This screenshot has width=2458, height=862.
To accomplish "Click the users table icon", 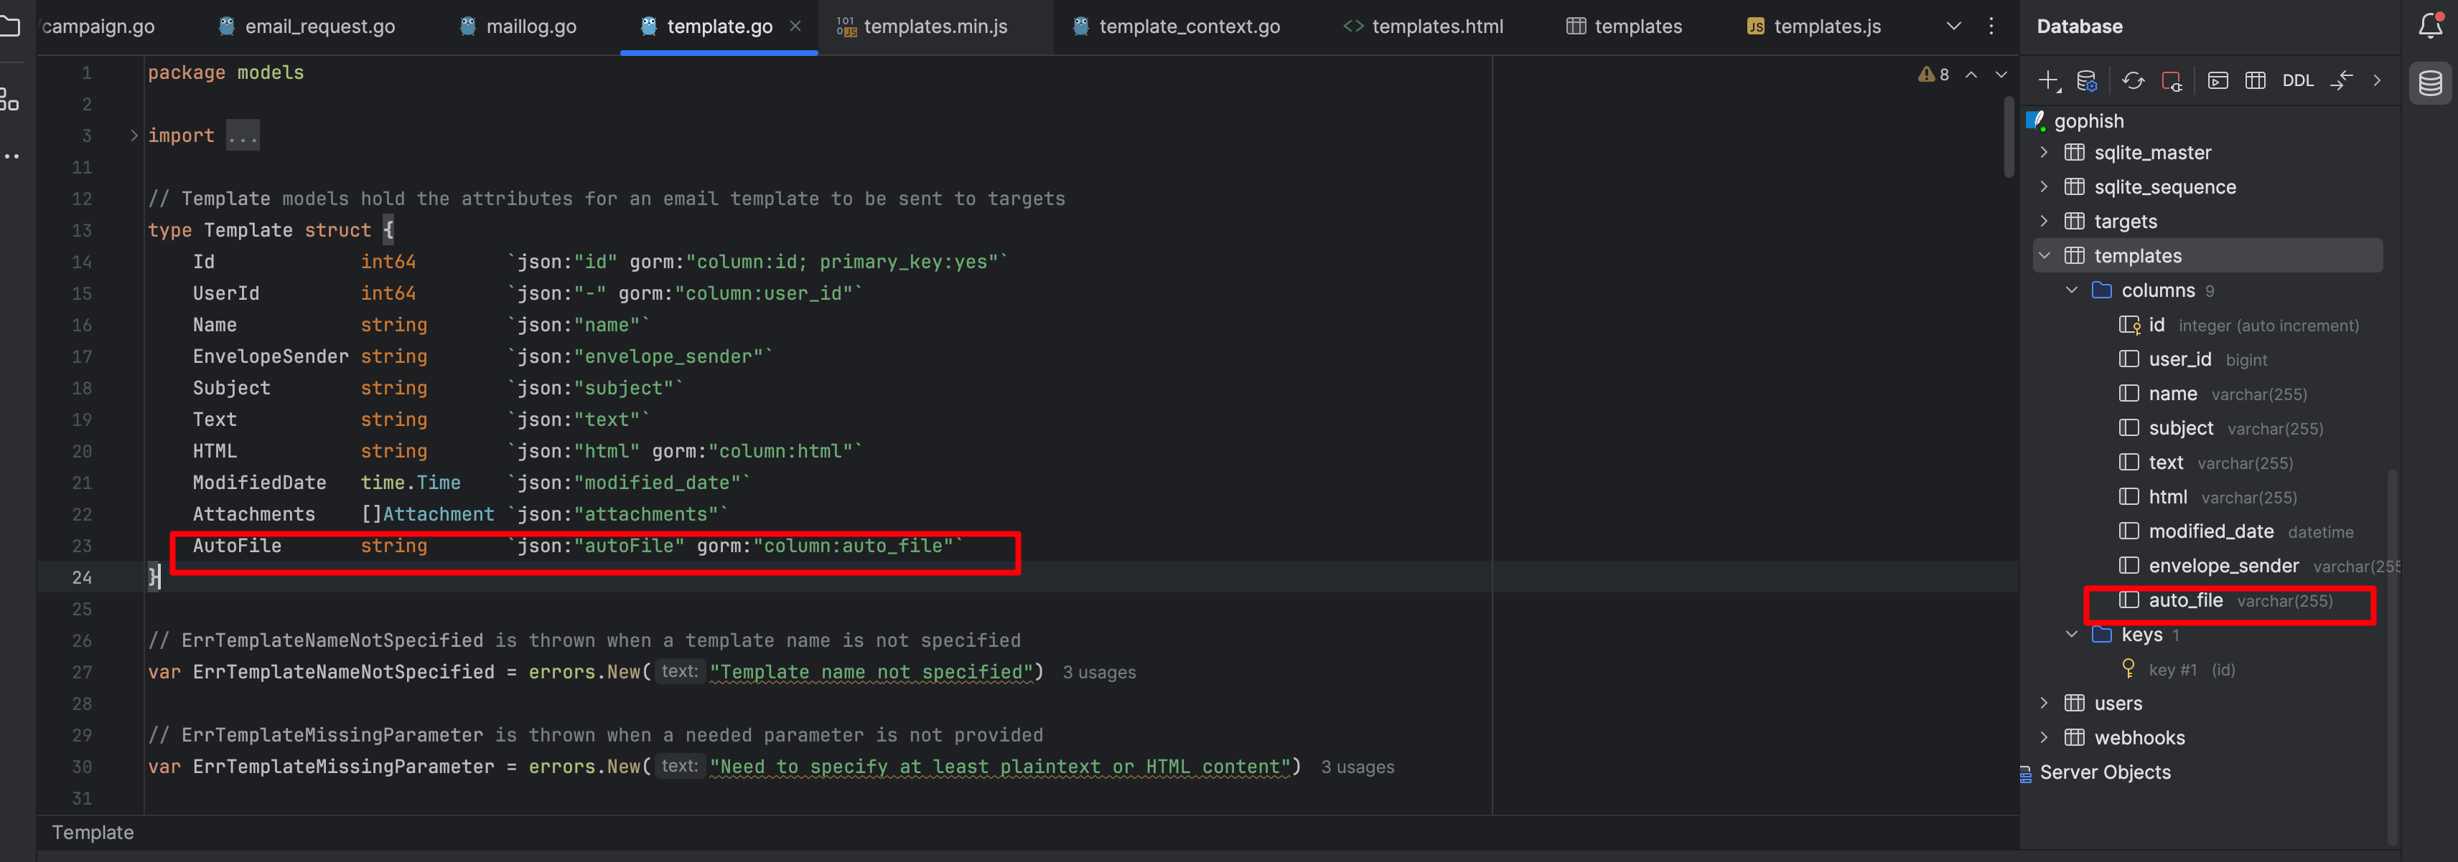I will pos(2075,703).
